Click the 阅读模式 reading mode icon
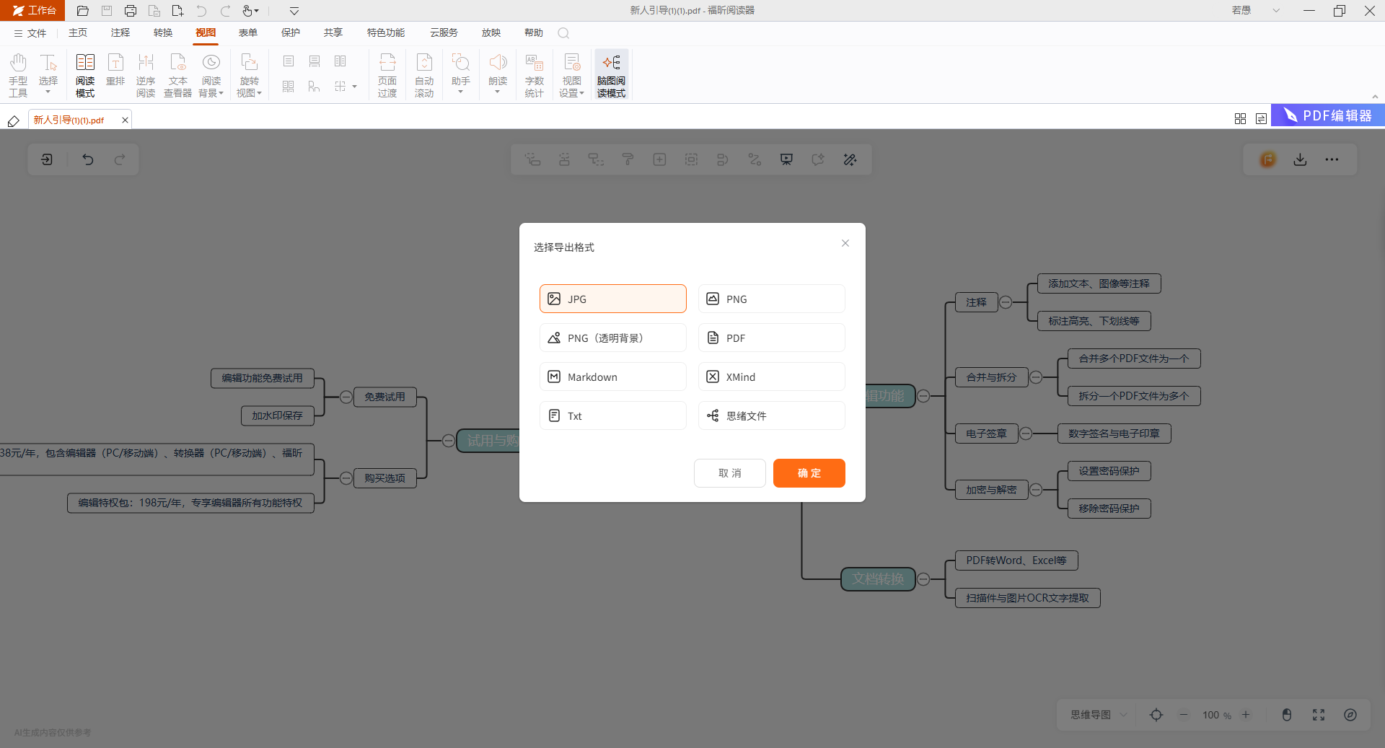The width and height of the screenshot is (1385, 748). coord(85,74)
